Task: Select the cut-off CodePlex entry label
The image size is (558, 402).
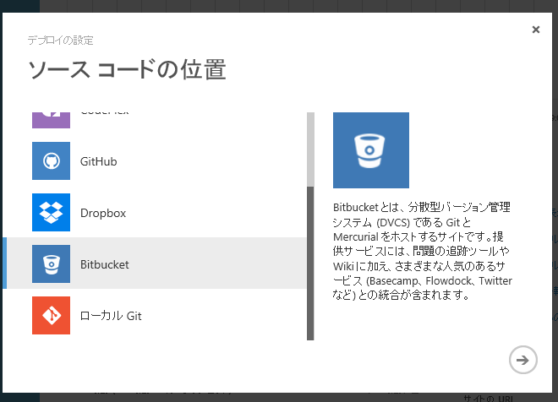Action: (105, 113)
